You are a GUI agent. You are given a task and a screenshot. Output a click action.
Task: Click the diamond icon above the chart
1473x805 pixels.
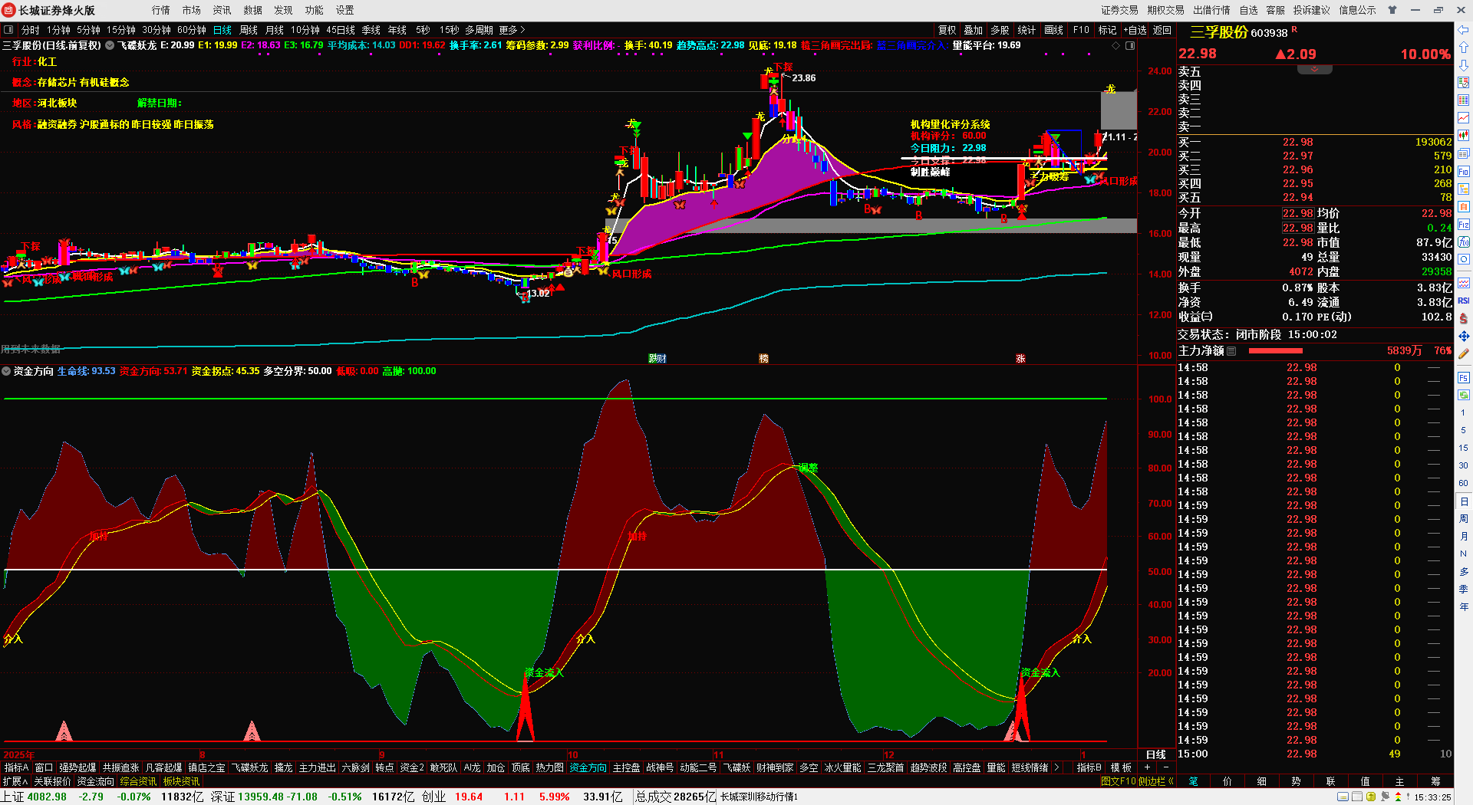pos(1115,46)
